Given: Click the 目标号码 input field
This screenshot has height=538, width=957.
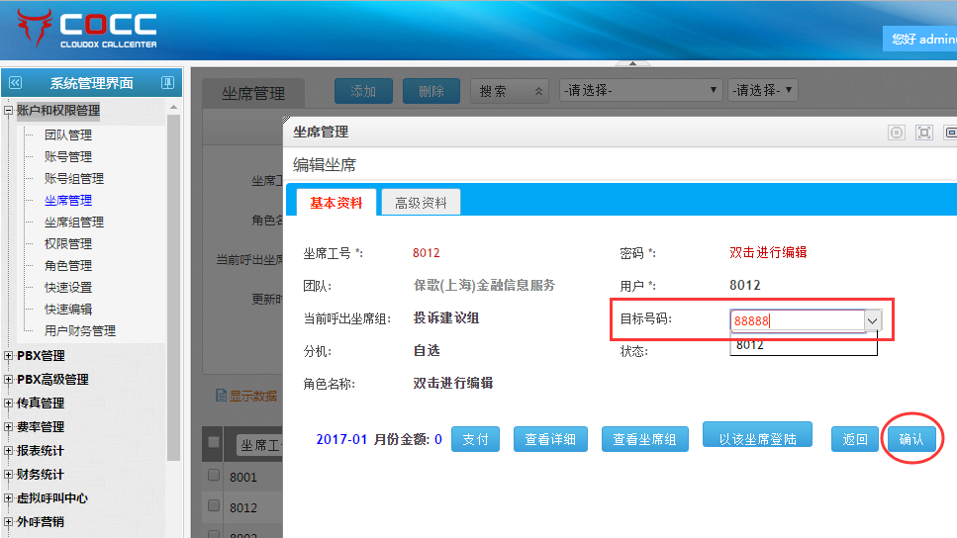Looking at the screenshot, I should pos(797,320).
